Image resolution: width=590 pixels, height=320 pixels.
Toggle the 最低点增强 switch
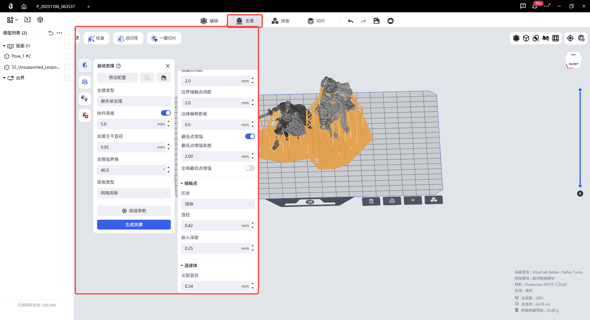(250, 136)
